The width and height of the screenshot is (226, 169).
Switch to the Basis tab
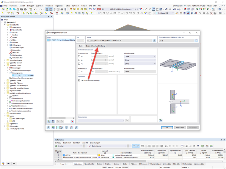81,46
